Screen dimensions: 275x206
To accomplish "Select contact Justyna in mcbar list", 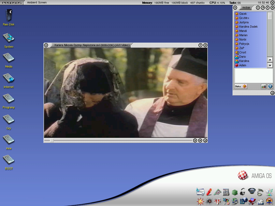I will point(251,22).
